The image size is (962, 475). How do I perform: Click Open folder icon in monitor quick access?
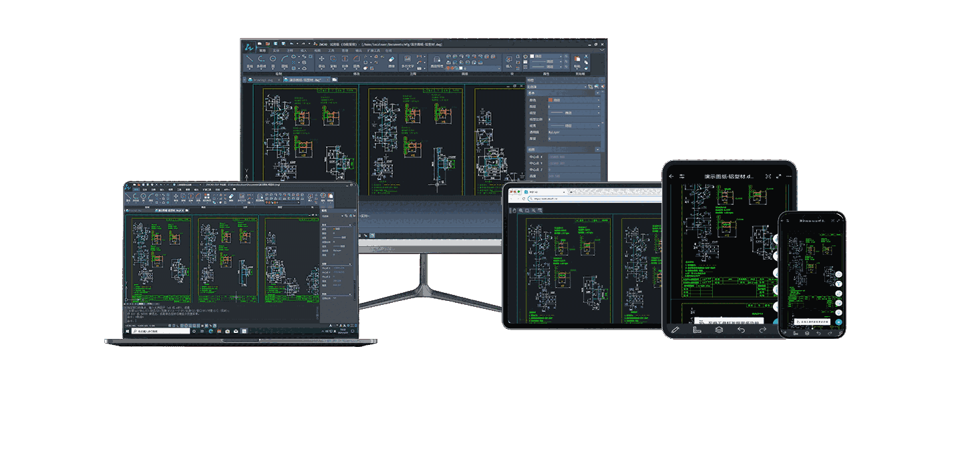tap(267, 43)
